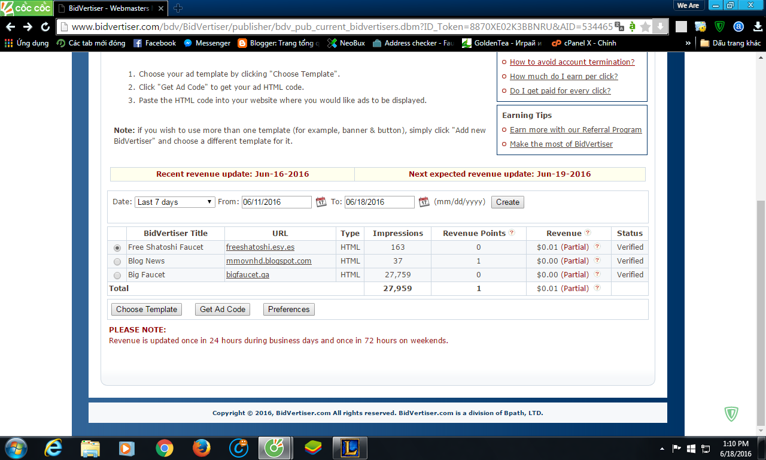Open the blue circled 'a' extension
This screenshot has height=460, width=766.
739,27
